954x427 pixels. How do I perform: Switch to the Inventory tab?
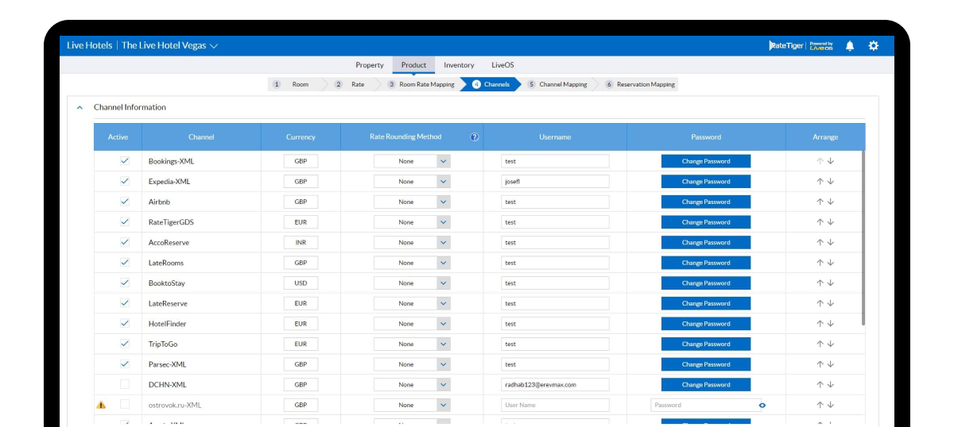tap(459, 65)
